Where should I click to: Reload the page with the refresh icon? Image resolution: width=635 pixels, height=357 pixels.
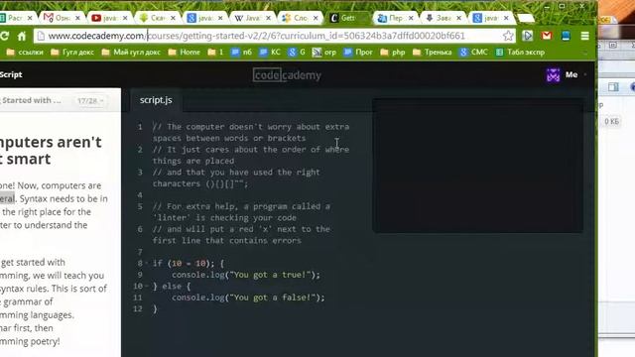pyautogui.click(x=4, y=36)
